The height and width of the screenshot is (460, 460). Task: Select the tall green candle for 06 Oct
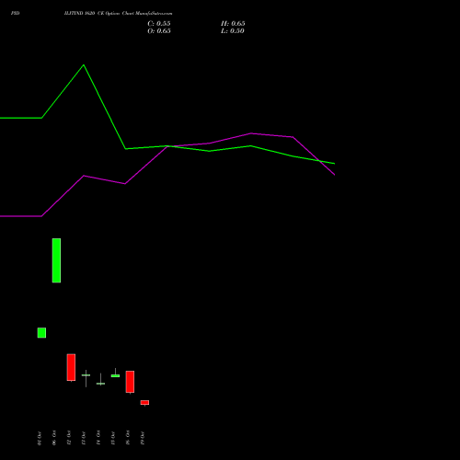click(x=56, y=260)
